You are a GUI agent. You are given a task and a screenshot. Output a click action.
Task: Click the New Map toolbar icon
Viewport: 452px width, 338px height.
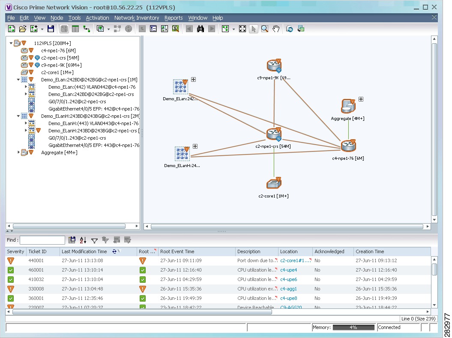point(11,29)
